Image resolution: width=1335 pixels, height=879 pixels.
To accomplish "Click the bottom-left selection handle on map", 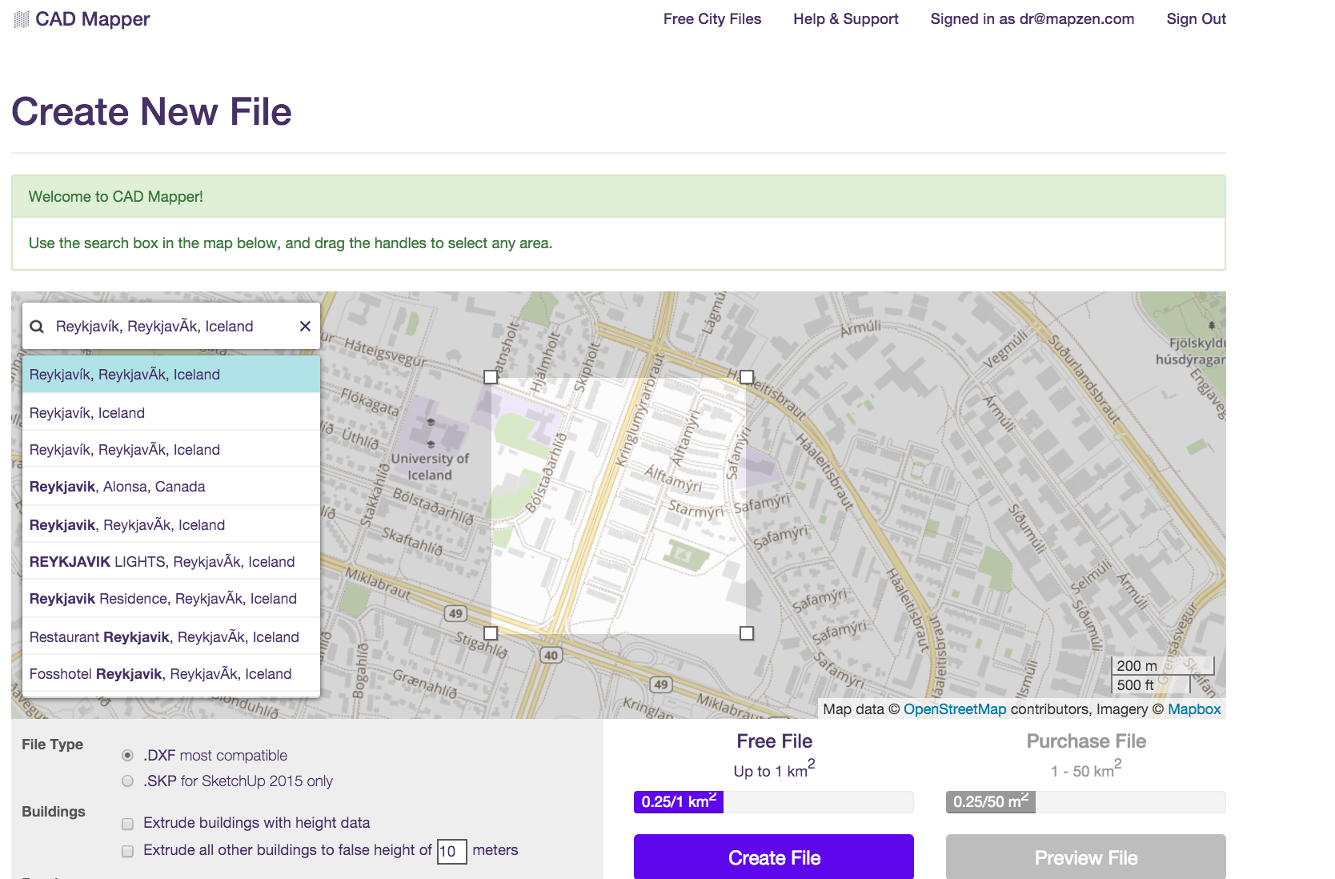I will pos(491,633).
